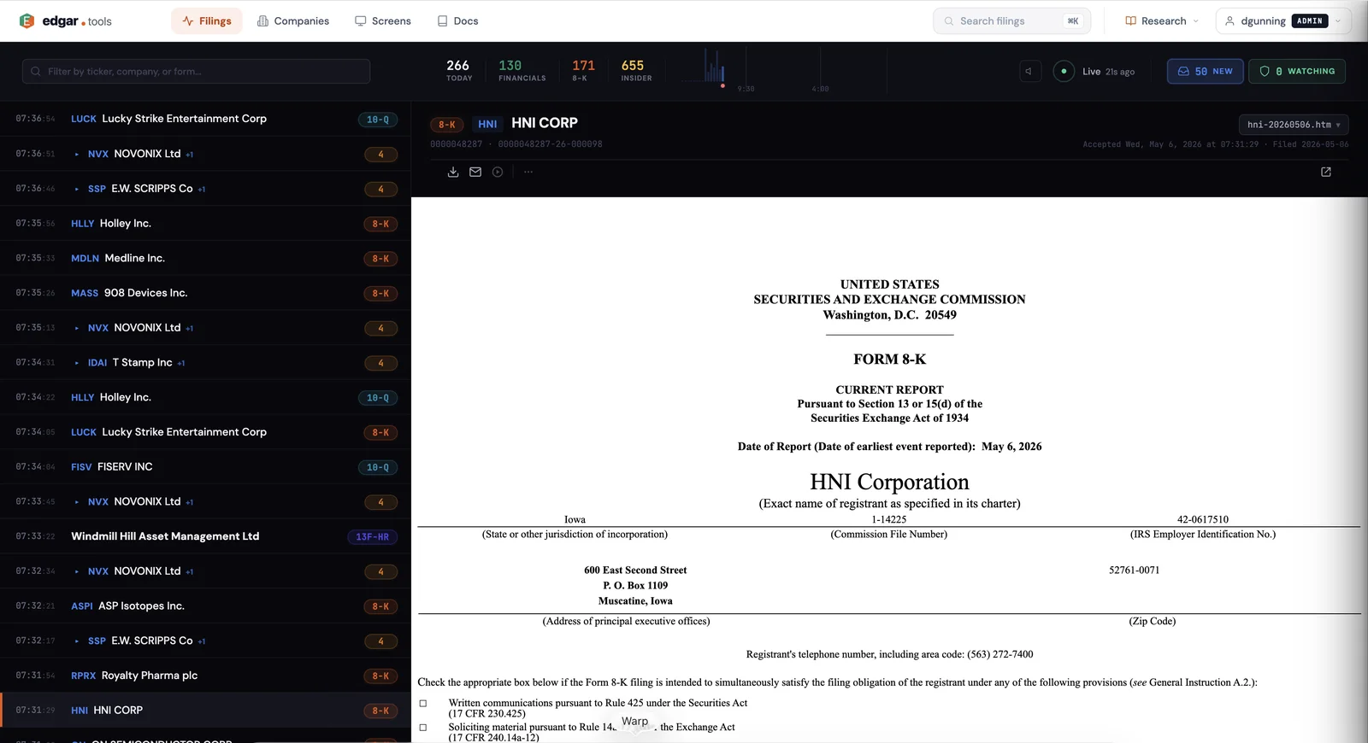Click the search icon in filter field
This screenshot has width=1368, height=743.
pyautogui.click(x=36, y=71)
